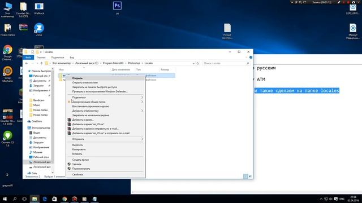Select 'Копировать' from the context menu
The height and width of the screenshot is (203, 362).
coord(106,149)
